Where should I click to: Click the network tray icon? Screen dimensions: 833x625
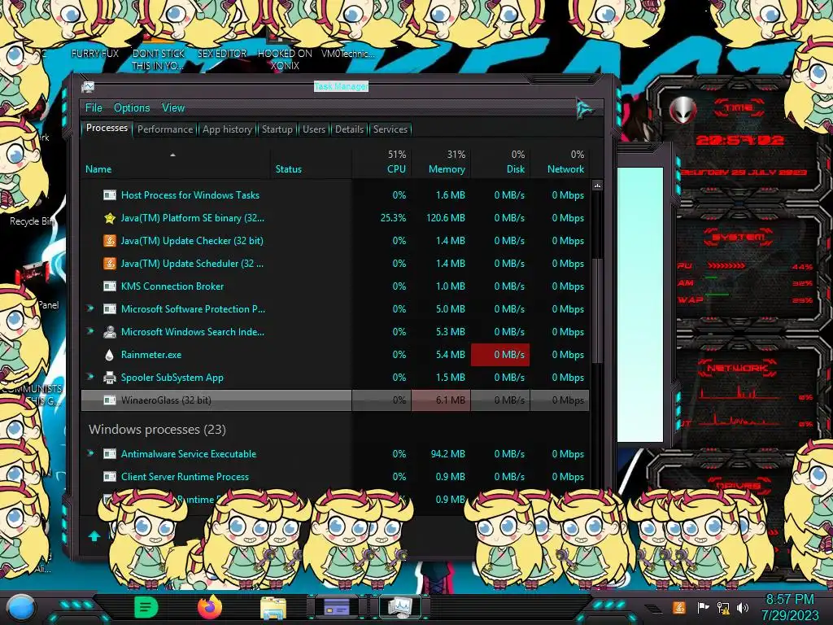(x=722, y=607)
